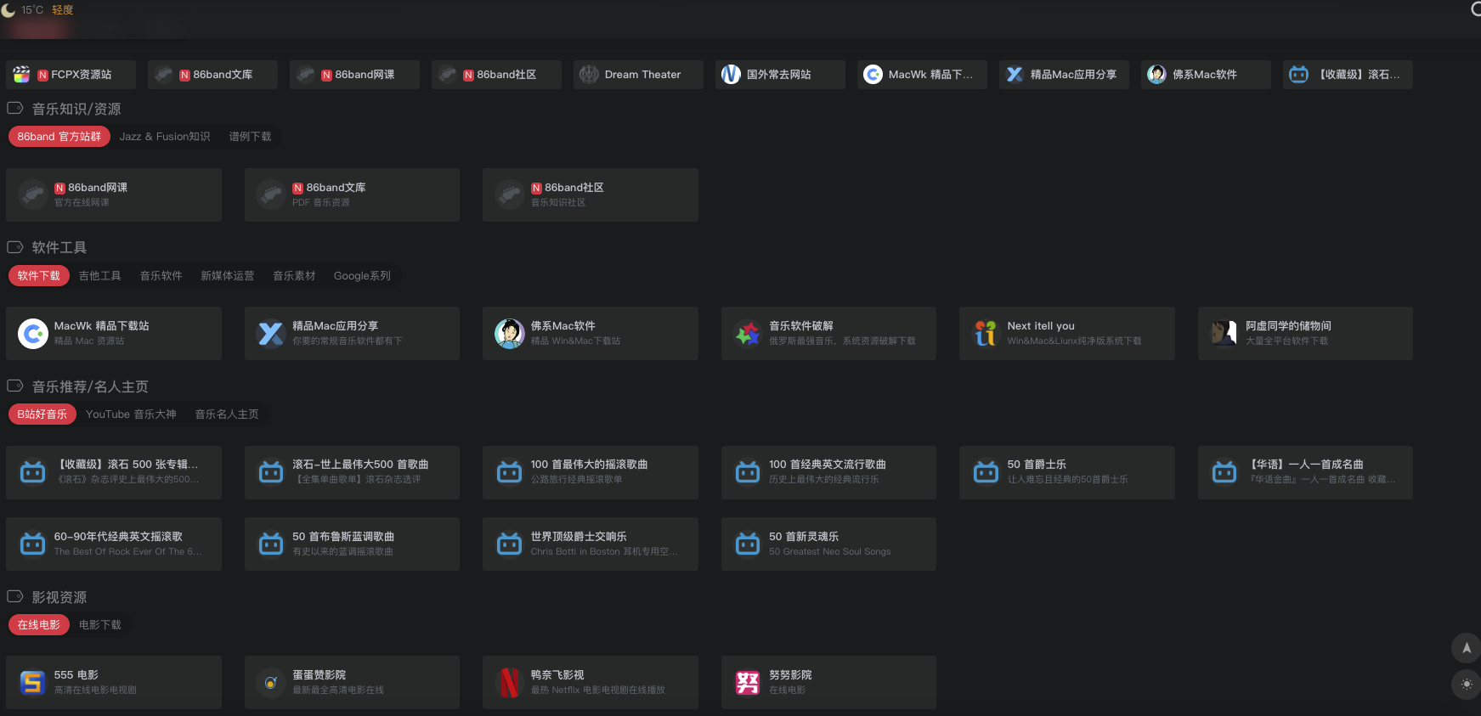Screen dimensions: 1481x716
Task: Switch to Jazz & Fusion知识 tab
Action: click(x=165, y=137)
